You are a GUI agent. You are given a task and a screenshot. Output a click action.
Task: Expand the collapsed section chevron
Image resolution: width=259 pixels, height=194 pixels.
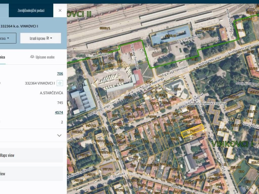click(x=59, y=135)
